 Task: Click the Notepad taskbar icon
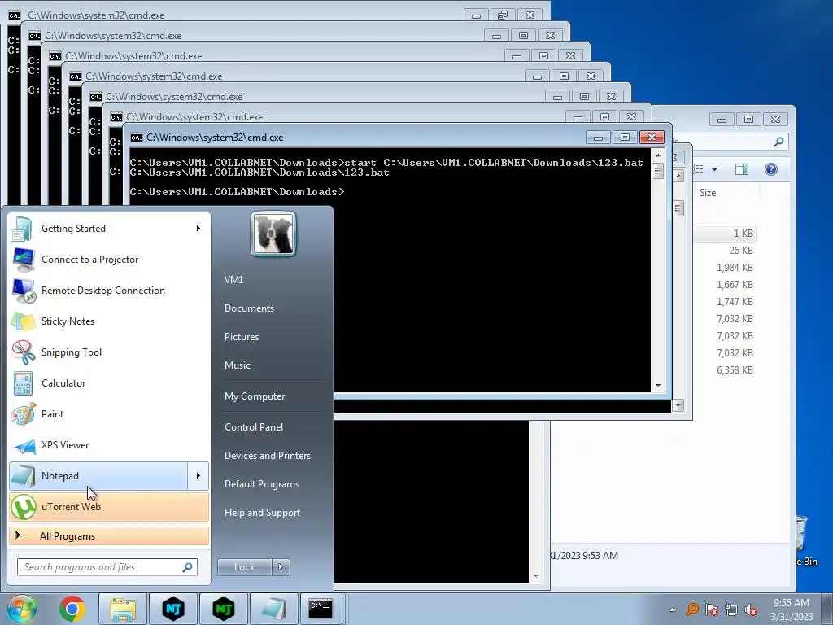[x=273, y=609]
